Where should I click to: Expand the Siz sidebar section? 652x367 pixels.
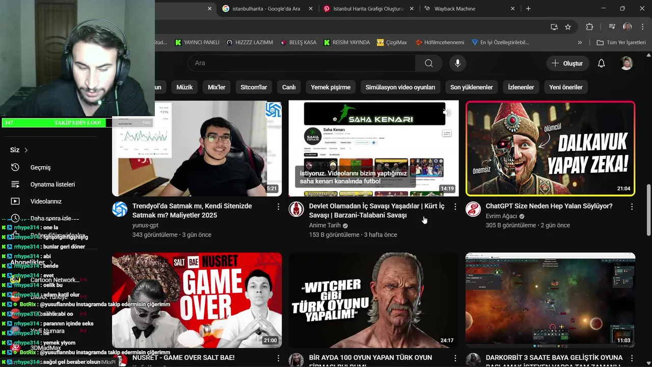click(19, 150)
